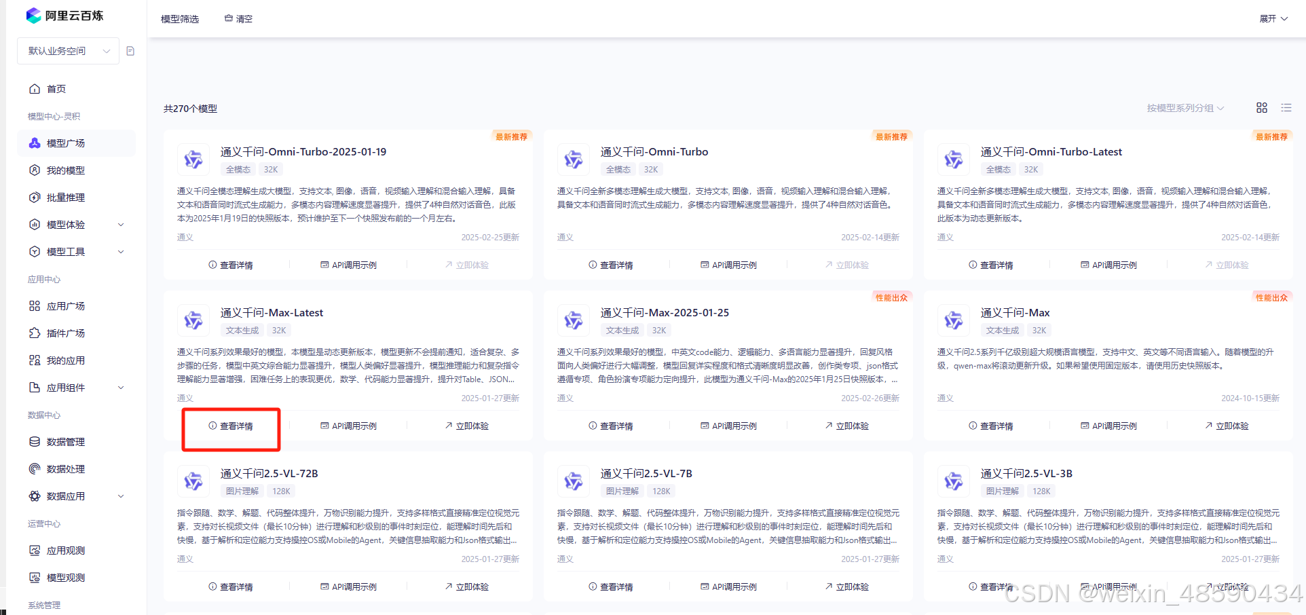Screen dimensions: 1306x615
Task: Click the 应用广场 sidebar icon
Action: coord(35,306)
